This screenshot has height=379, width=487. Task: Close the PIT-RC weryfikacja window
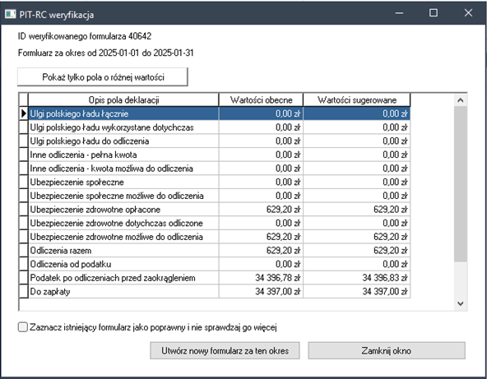pyautogui.click(x=468, y=12)
